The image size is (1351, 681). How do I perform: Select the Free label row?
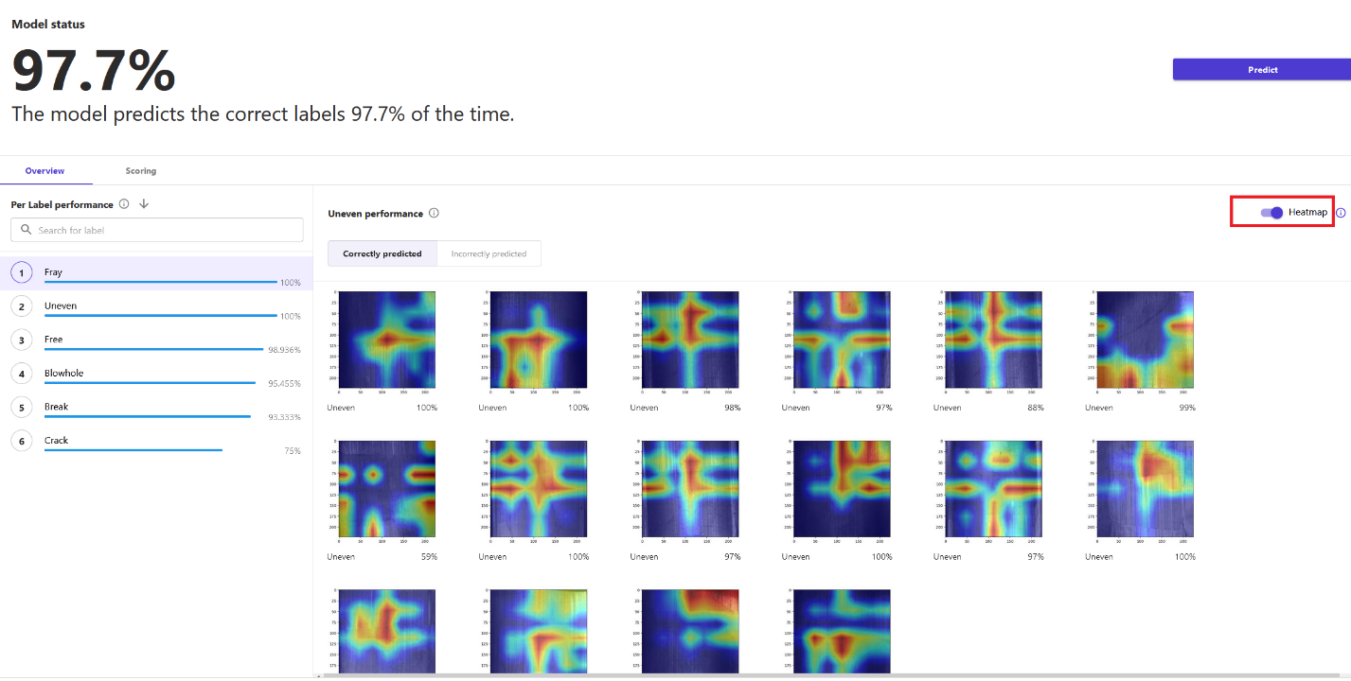click(156, 340)
